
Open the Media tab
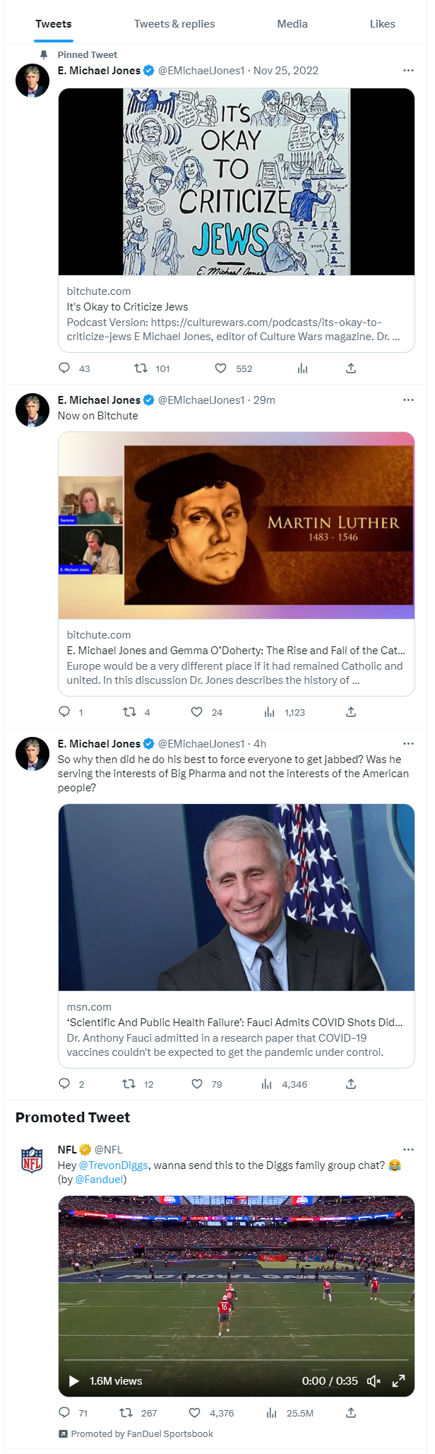(x=292, y=24)
